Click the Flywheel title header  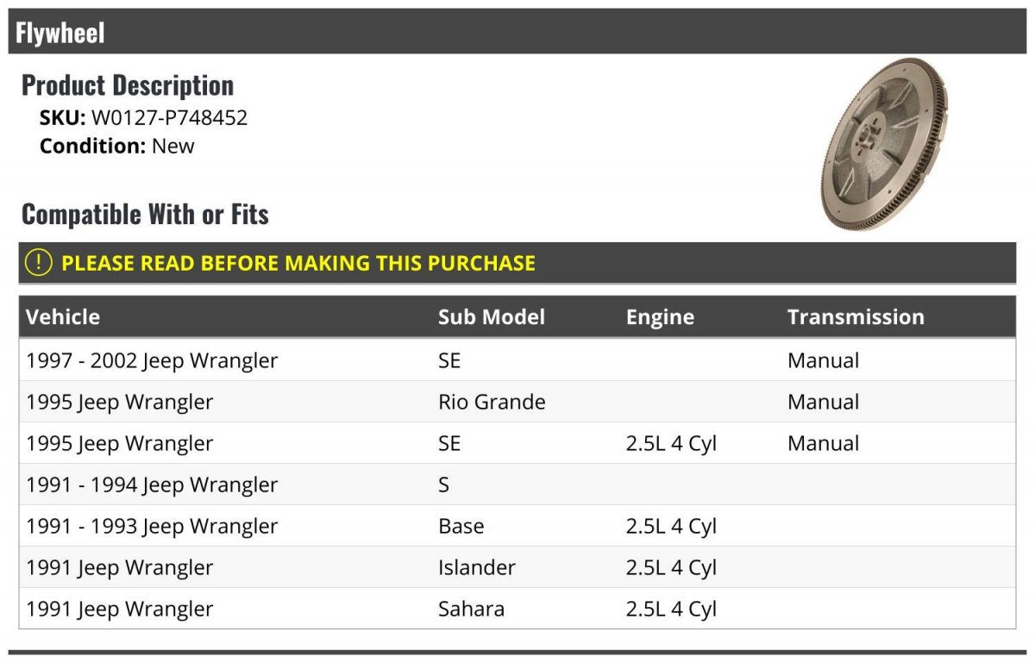coord(60,33)
